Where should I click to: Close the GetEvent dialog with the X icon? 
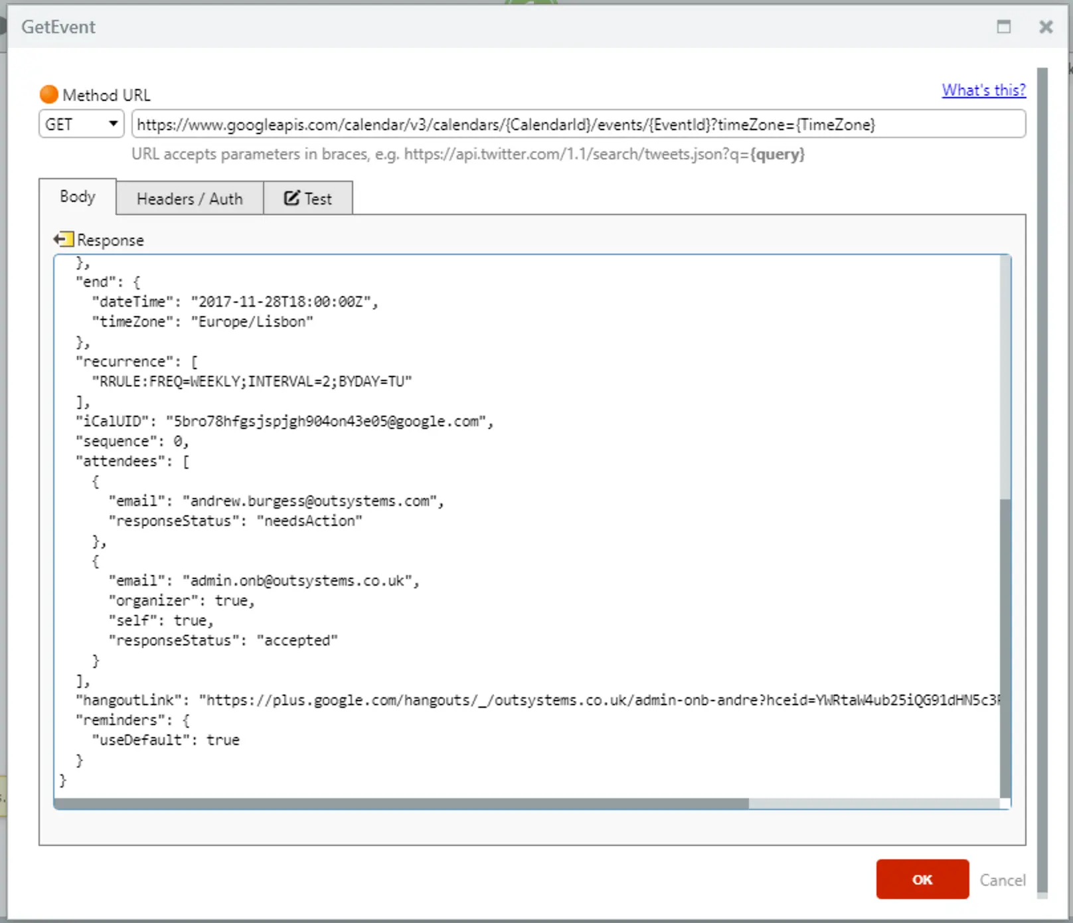click(1046, 27)
